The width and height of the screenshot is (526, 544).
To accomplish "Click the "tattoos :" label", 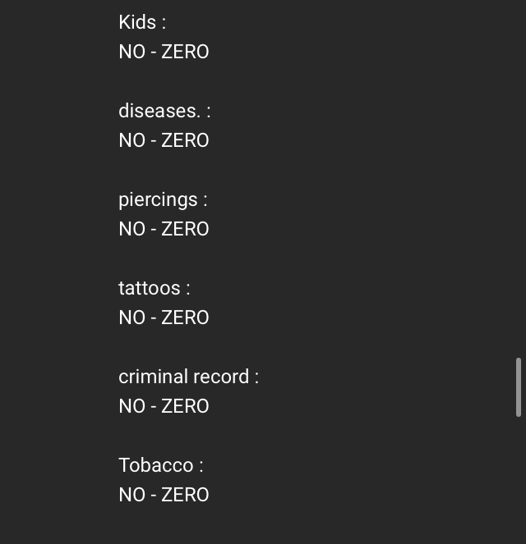I will click(154, 289).
